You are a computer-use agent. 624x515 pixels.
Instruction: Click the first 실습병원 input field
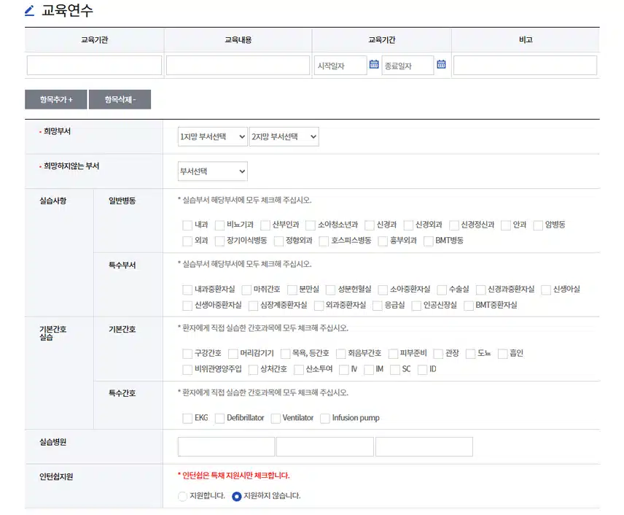point(227,446)
